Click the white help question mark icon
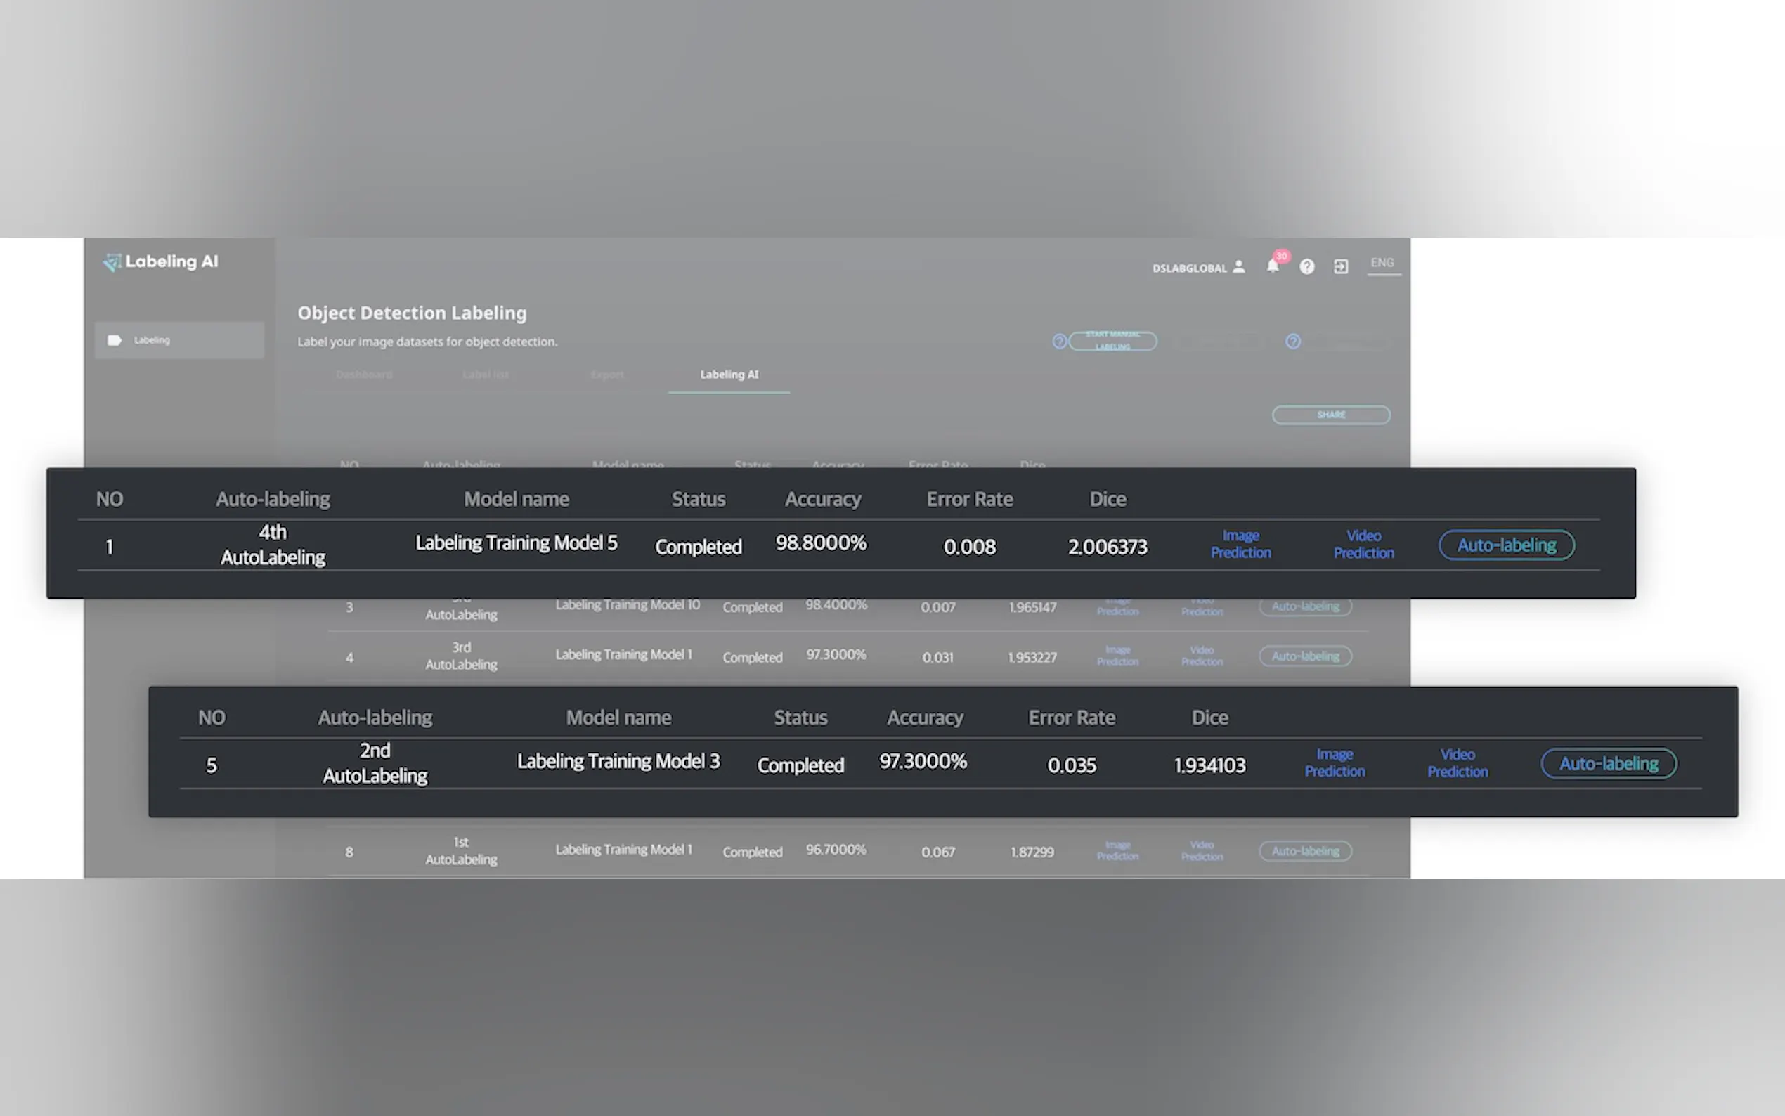Screen dimensions: 1785x1116 [1307, 267]
